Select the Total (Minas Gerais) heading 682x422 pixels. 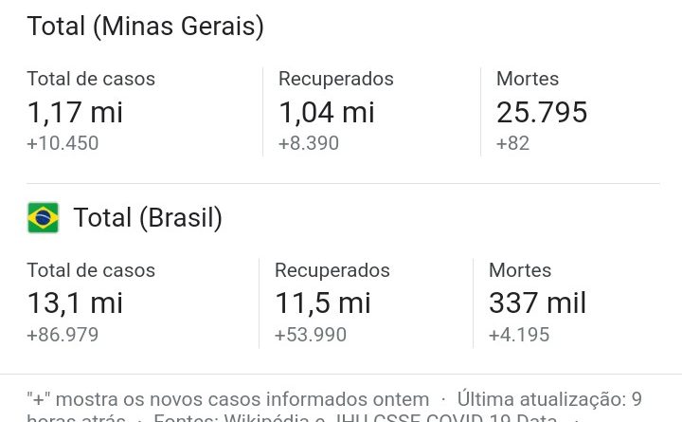(x=145, y=27)
